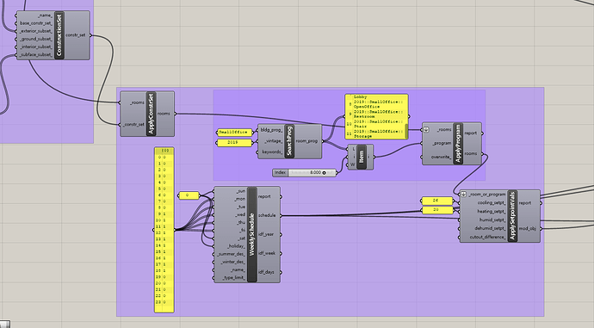The image size is (594, 328).
Task: Select the 2019 vintage panel
Action: pos(235,143)
